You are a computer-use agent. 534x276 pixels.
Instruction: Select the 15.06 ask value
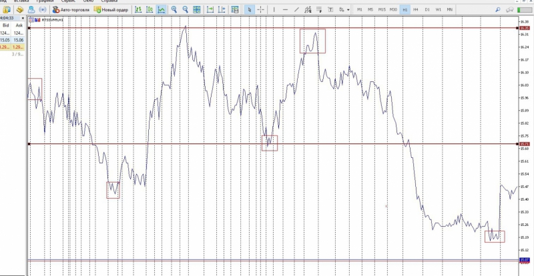[x=19, y=40]
